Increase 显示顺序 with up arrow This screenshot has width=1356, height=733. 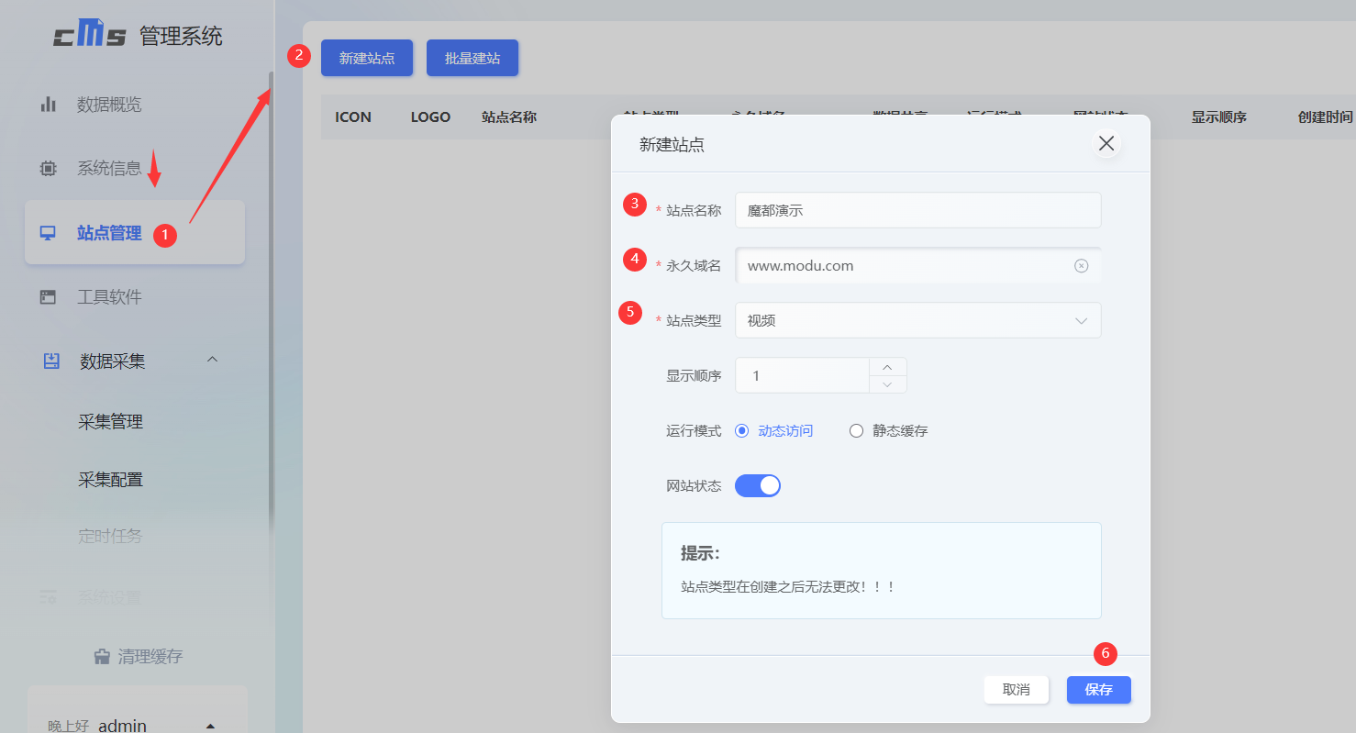coord(887,366)
